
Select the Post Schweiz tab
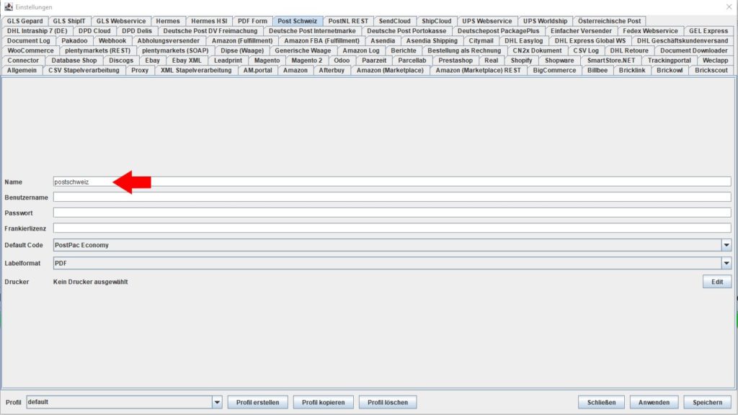point(298,21)
